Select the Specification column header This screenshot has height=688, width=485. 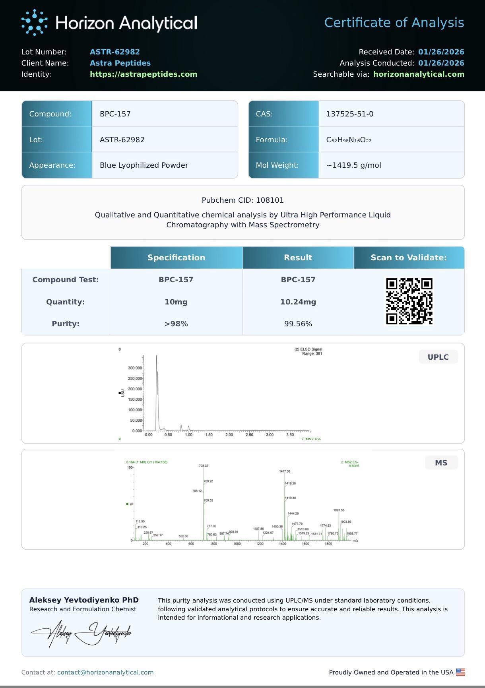click(176, 258)
